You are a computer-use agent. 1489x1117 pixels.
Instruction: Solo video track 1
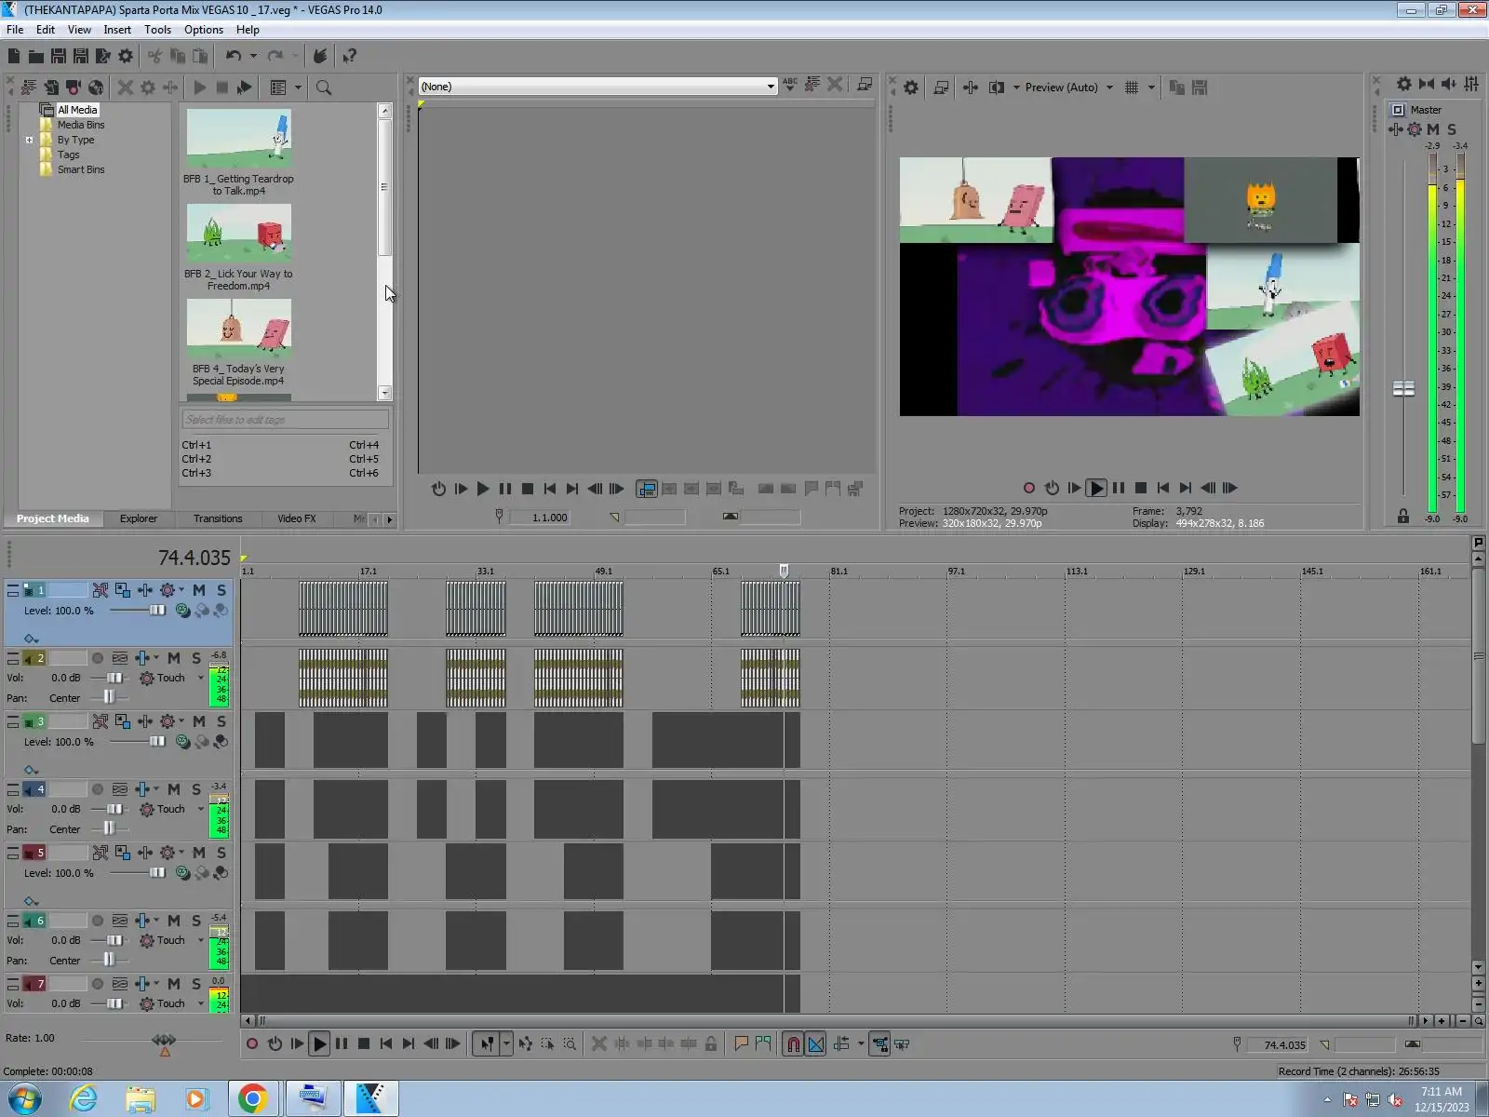click(x=221, y=590)
